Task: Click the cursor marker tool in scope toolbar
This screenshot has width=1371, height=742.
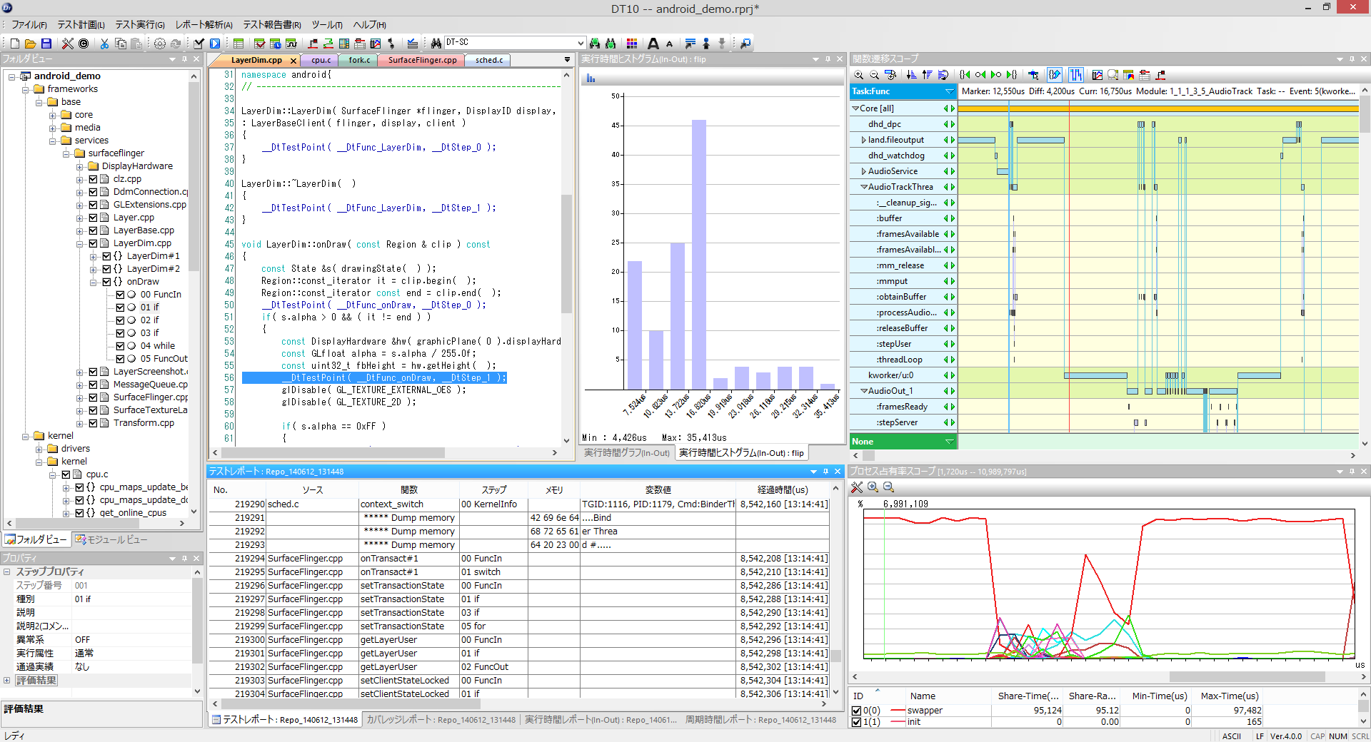Action: (1033, 74)
